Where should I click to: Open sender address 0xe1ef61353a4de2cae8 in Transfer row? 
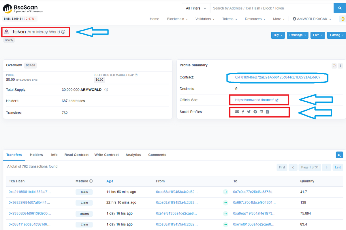pos(177,214)
